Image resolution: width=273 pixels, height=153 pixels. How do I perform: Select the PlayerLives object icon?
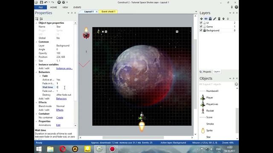click(203, 104)
